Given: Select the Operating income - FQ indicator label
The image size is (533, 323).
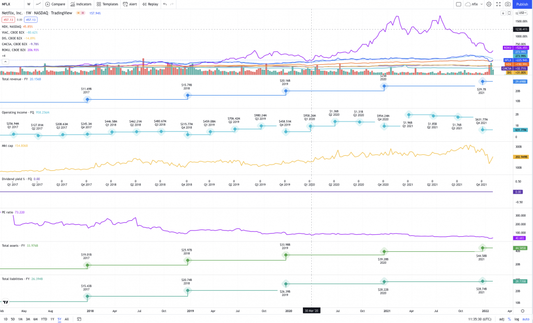Looking at the screenshot, I should click(x=18, y=112).
